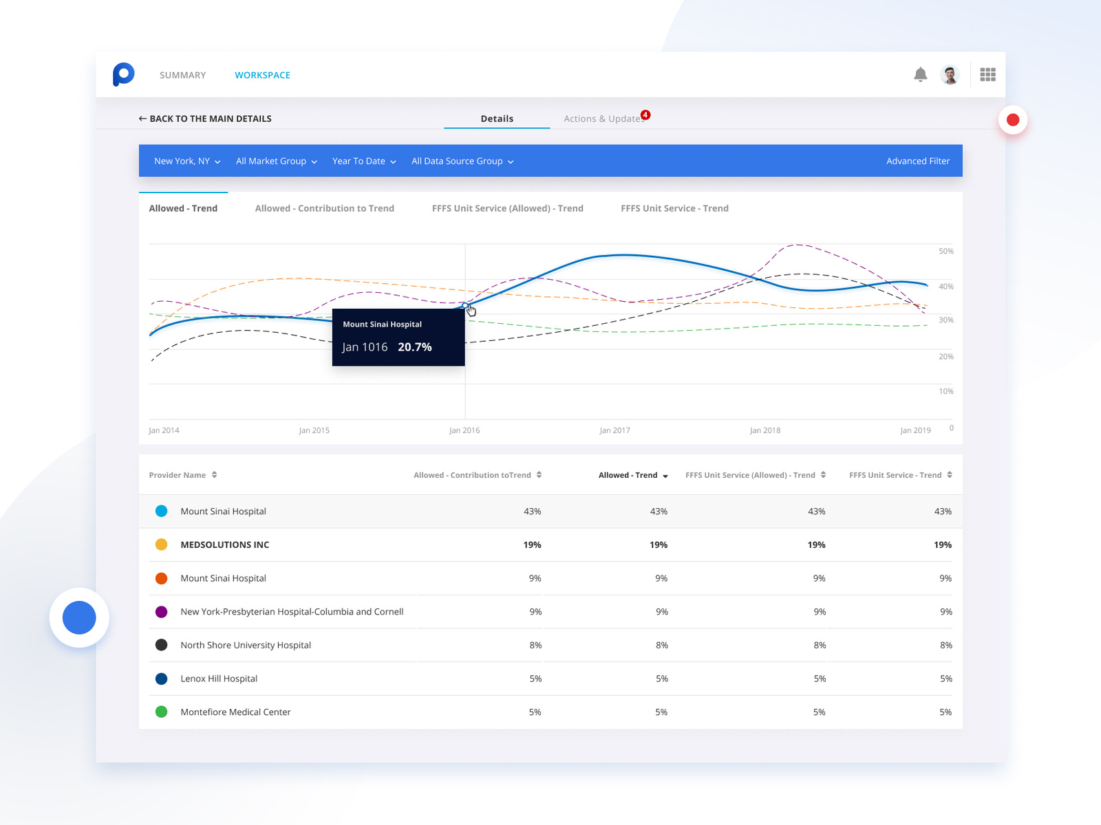Click the user profile avatar

950,74
